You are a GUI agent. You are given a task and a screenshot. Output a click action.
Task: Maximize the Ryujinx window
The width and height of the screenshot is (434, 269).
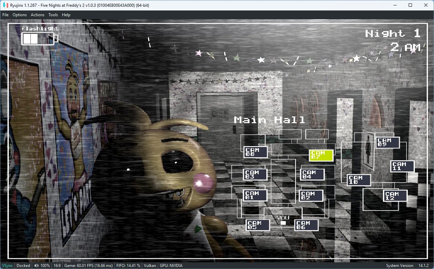click(410, 5)
